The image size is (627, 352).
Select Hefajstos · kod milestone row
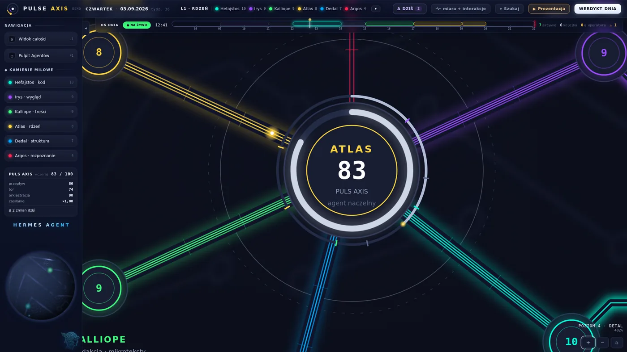tap(41, 82)
